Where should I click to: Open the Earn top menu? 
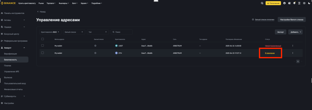[75, 3]
